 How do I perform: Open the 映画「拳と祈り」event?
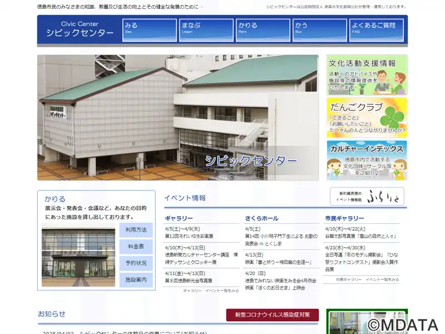279,262
